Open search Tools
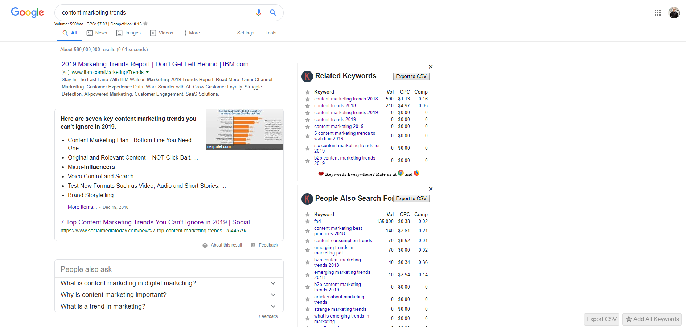This screenshot has width=686, height=327. 271,33
